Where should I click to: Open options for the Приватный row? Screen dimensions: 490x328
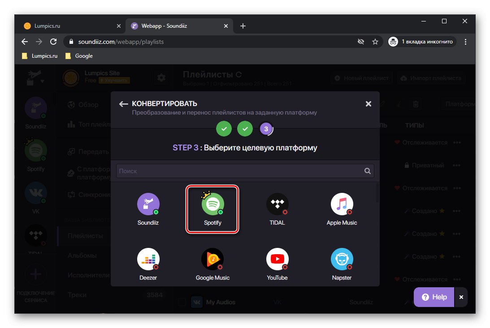click(456, 166)
